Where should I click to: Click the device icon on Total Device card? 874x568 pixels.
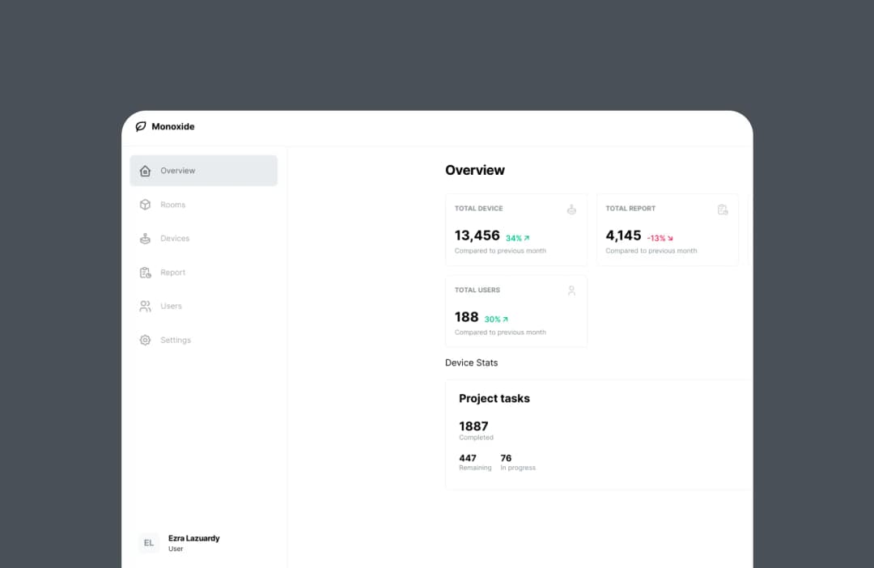click(x=571, y=209)
